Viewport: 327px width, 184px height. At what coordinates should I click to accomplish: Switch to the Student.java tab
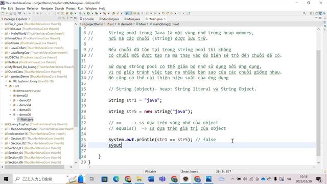tap(109, 19)
